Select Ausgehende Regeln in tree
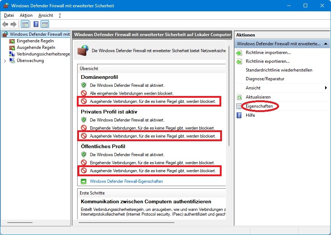 [x=36, y=47]
